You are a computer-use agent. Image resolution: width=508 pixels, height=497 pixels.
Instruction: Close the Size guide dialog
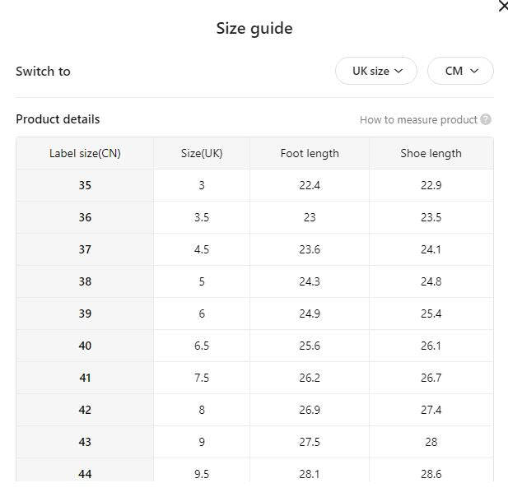503,6
